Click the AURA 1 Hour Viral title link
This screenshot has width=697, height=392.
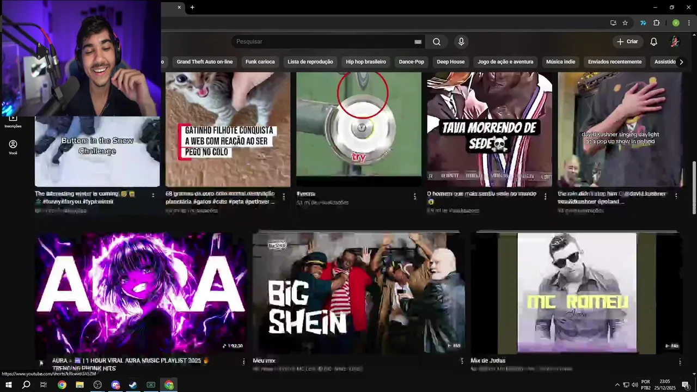pos(131,364)
